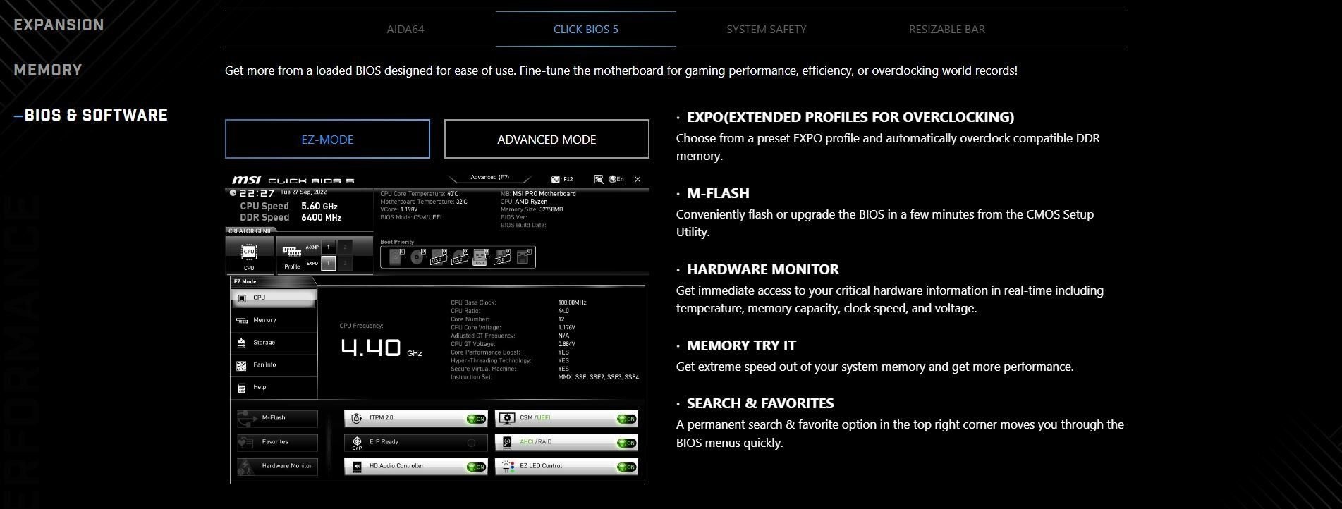The image size is (1342, 509).
Task: Click the CSM/UEFI monitor gear icon
Action: point(506,418)
